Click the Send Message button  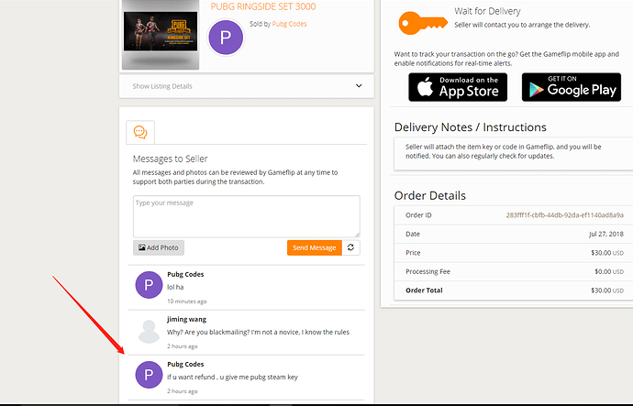(315, 247)
